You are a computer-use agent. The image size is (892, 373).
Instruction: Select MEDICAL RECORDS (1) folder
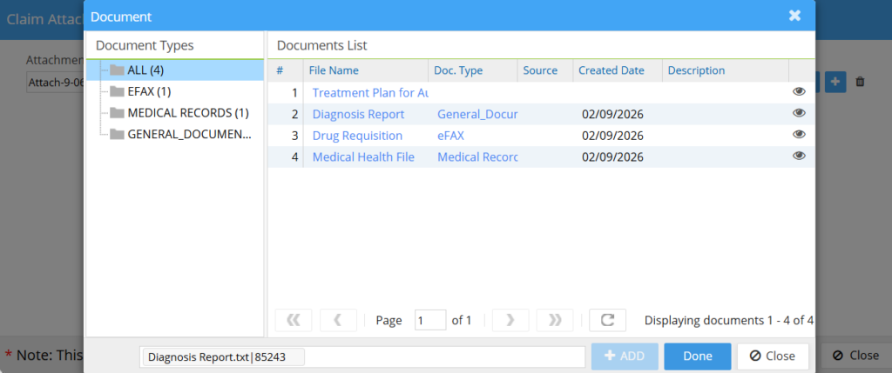[x=187, y=113]
